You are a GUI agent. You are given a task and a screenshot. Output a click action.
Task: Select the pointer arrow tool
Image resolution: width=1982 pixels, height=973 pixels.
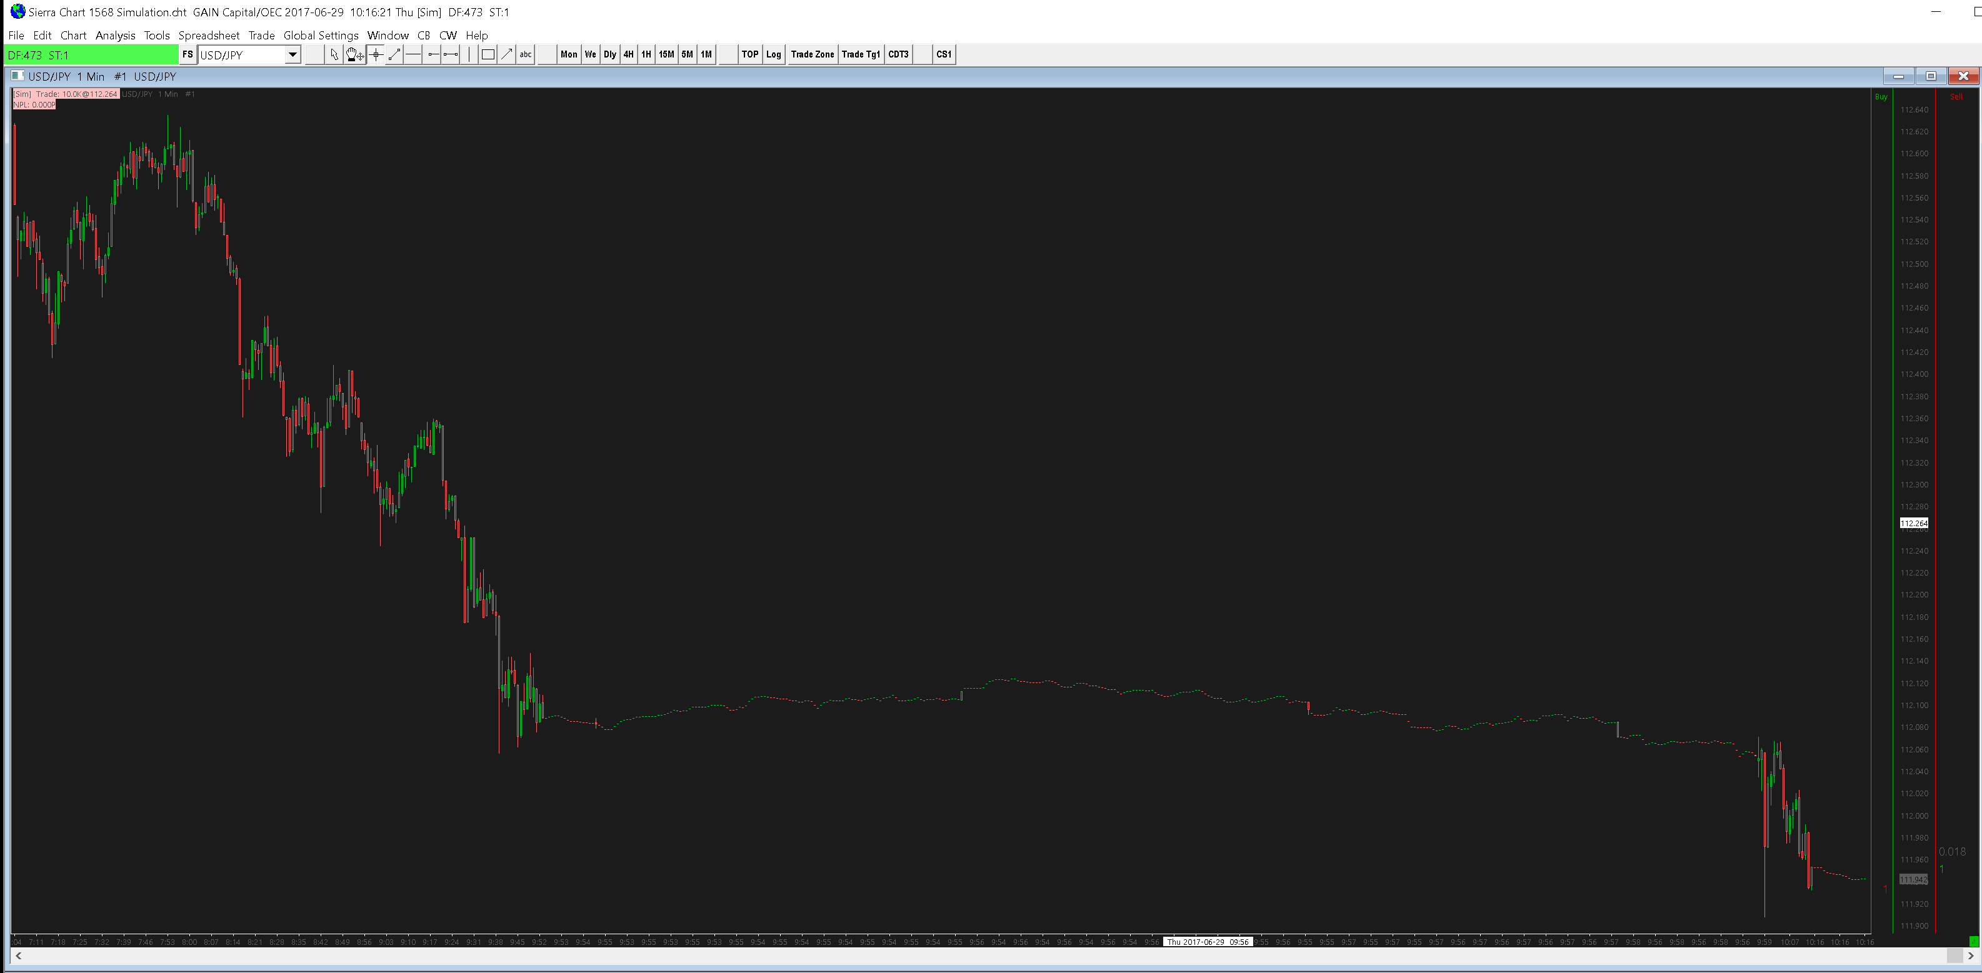point(334,54)
